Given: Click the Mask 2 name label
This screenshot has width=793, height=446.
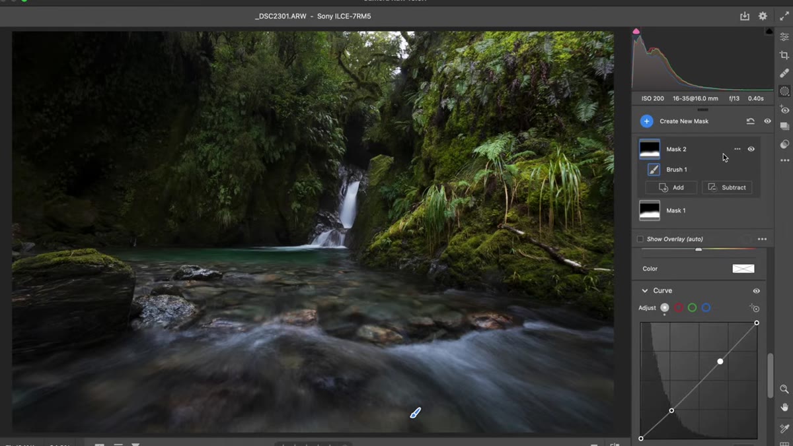Looking at the screenshot, I should tap(676, 149).
